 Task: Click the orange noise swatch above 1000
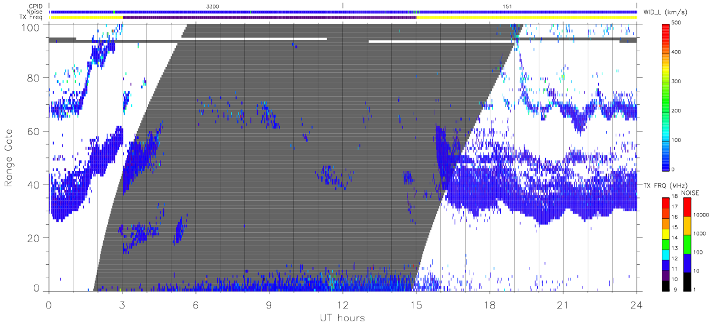[x=687, y=226]
